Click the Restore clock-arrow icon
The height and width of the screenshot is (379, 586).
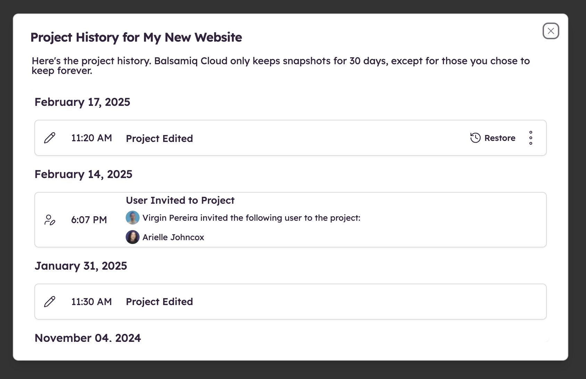click(475, 138)
